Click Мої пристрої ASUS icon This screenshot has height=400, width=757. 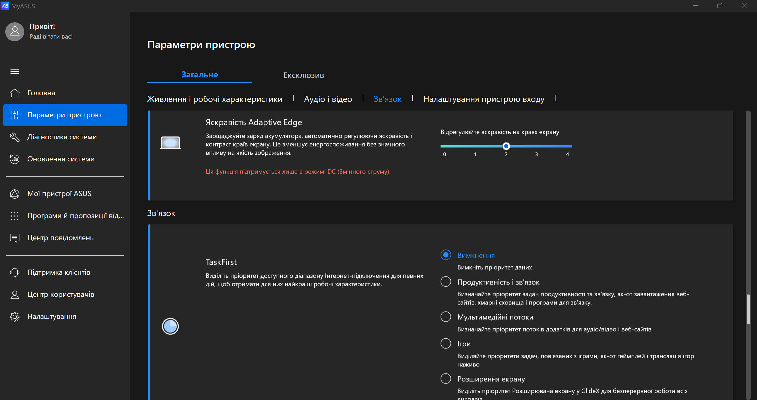coord(15,194)
